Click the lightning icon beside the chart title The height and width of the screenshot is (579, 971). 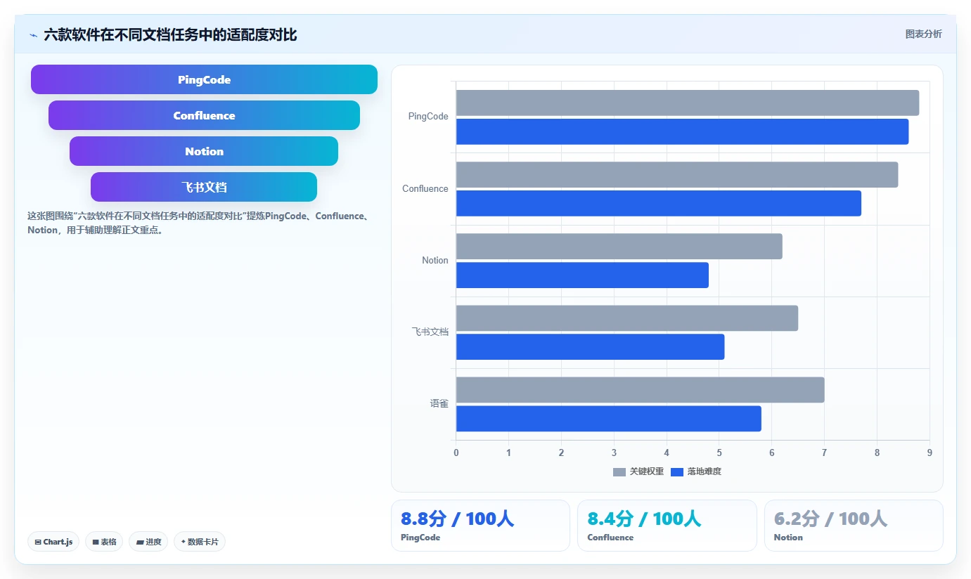[x=33, y=35]
